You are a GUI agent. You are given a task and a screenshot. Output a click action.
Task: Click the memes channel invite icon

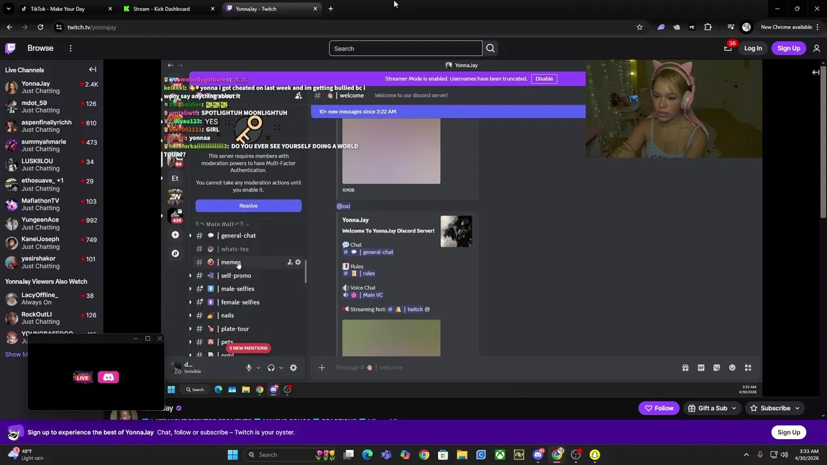point(289,262)
